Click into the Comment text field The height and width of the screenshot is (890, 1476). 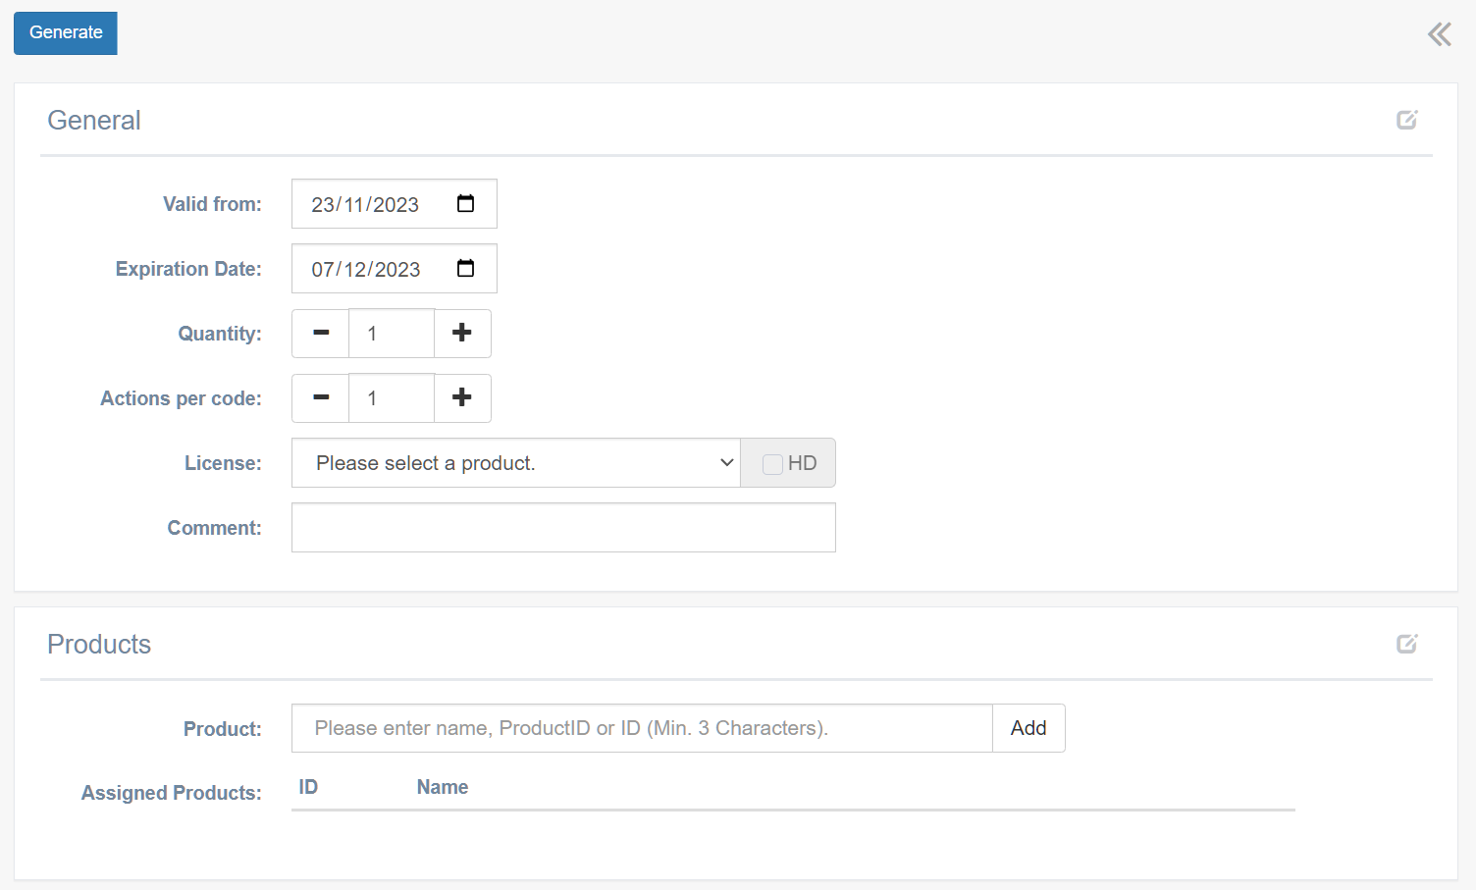(563, 528)
